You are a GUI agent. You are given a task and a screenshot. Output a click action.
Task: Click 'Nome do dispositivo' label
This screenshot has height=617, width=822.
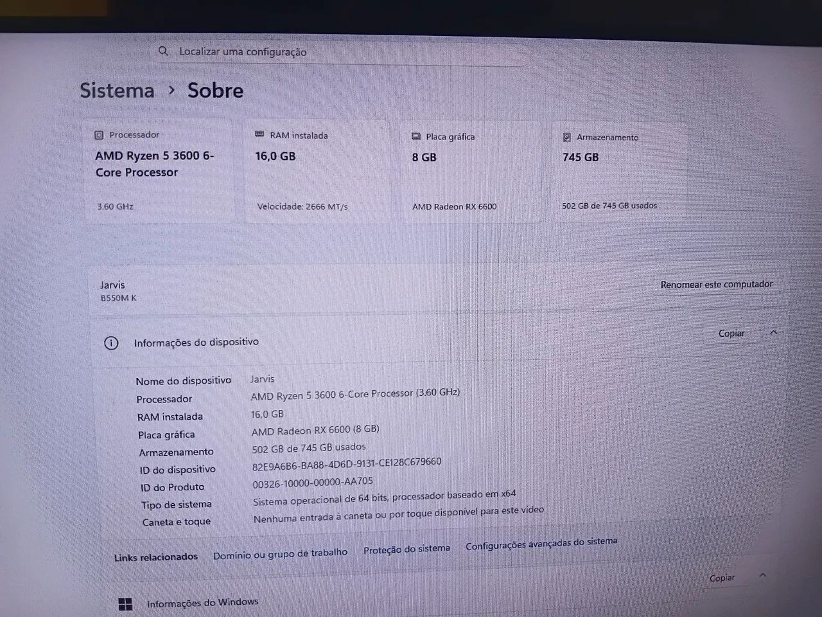(x=184, y=380)
